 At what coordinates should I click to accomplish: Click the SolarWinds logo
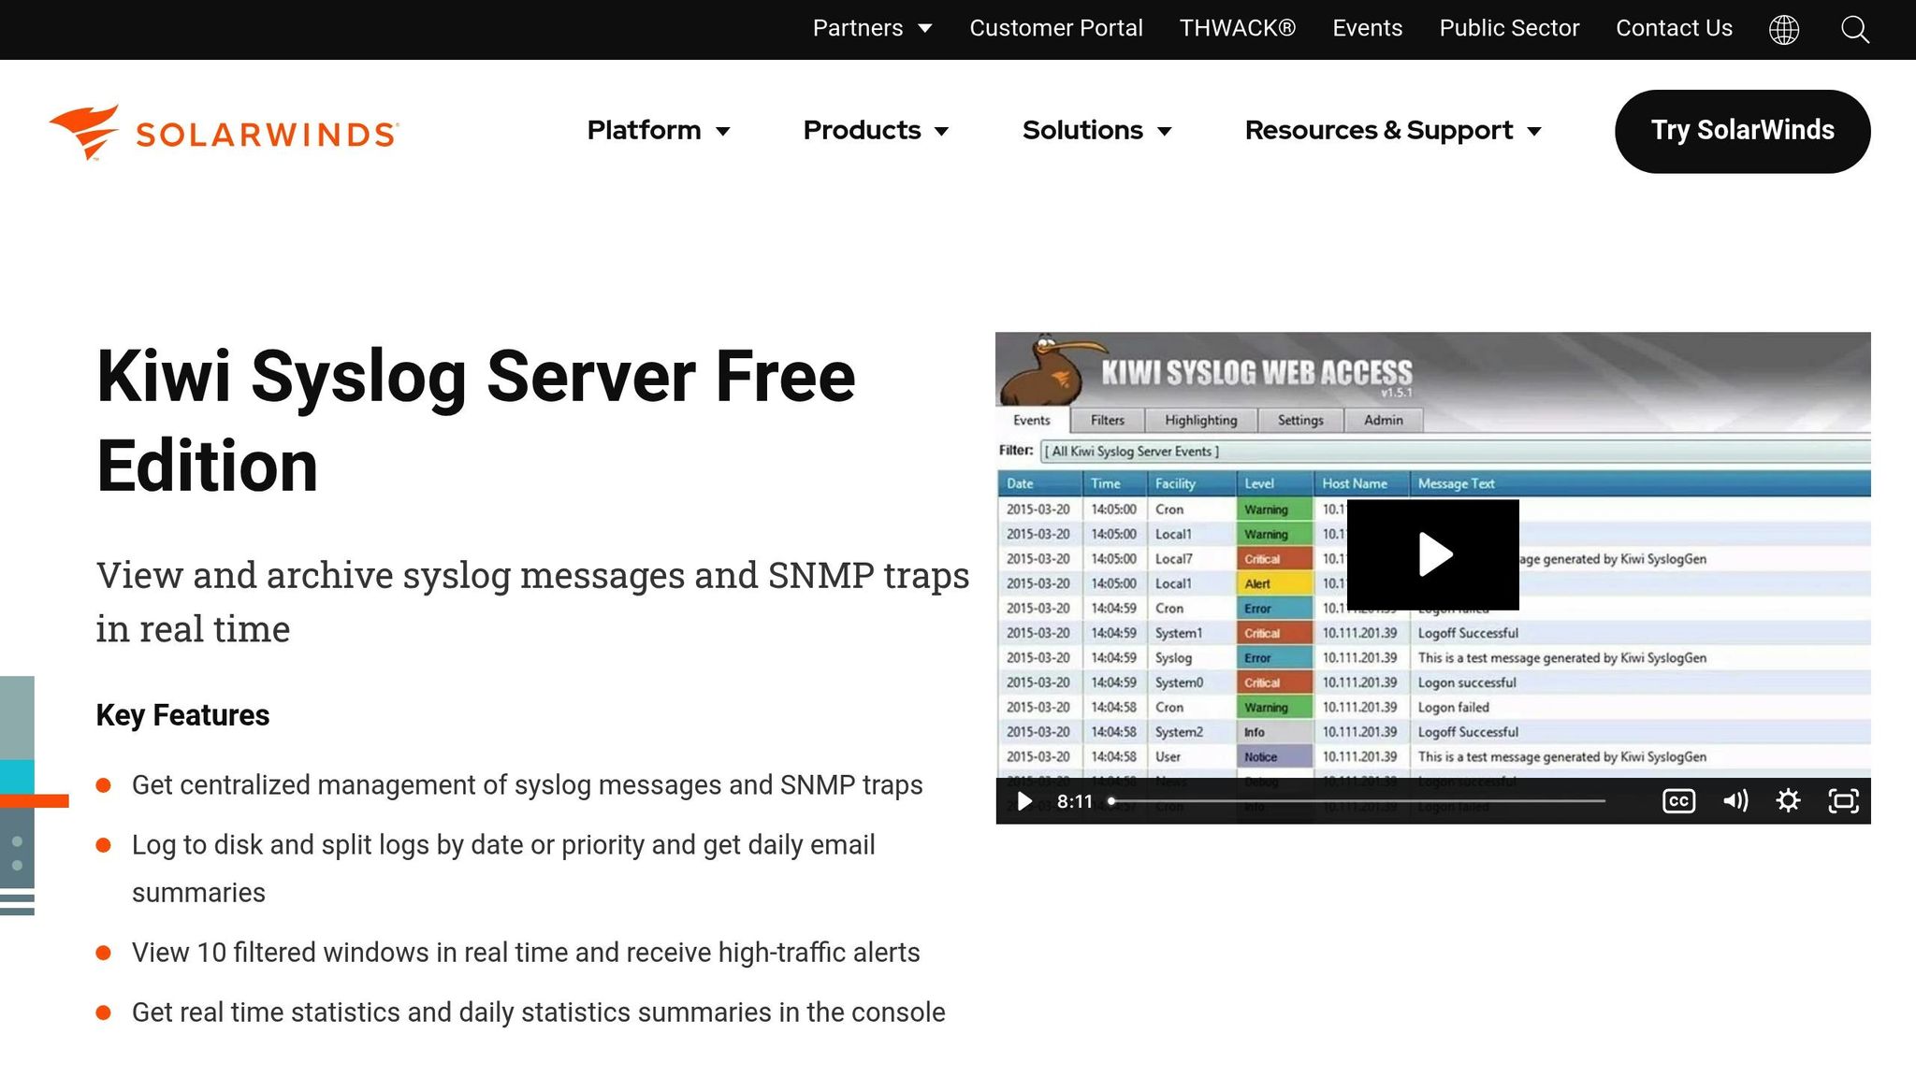(x=223, y=131)
